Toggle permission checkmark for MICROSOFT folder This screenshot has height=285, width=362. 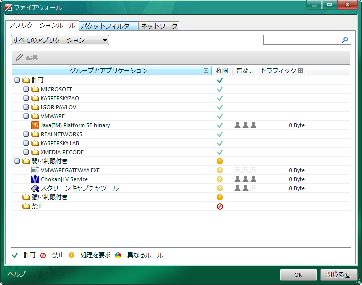pos(220,89)
